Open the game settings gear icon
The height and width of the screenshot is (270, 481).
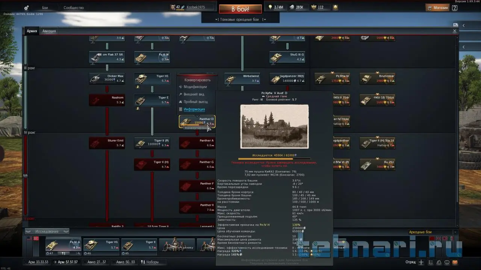(26, 7)
